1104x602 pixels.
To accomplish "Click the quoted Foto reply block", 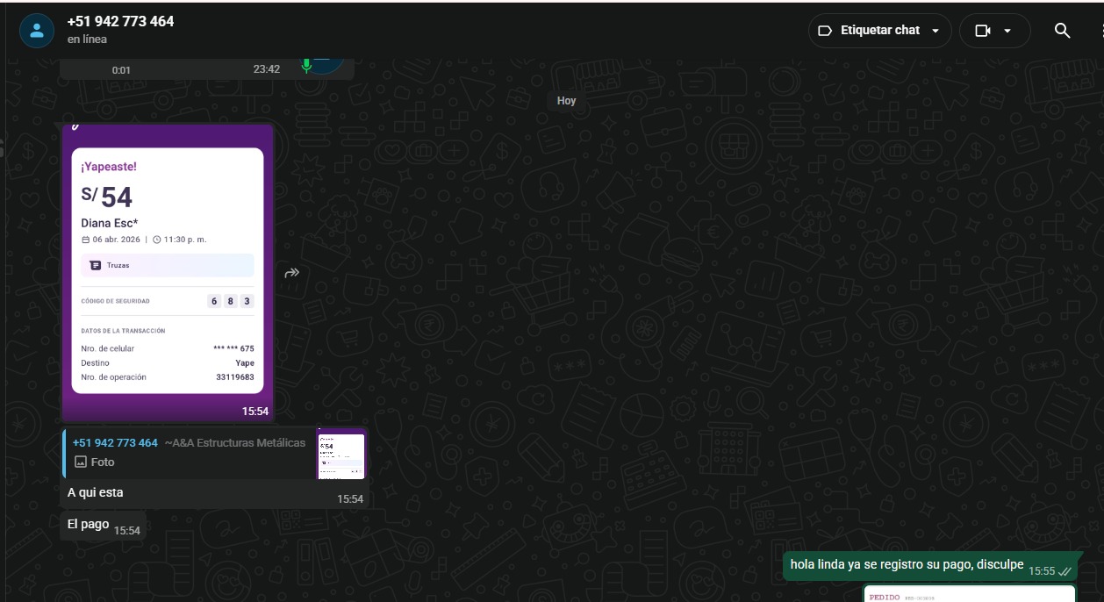I will click(189, 453).
